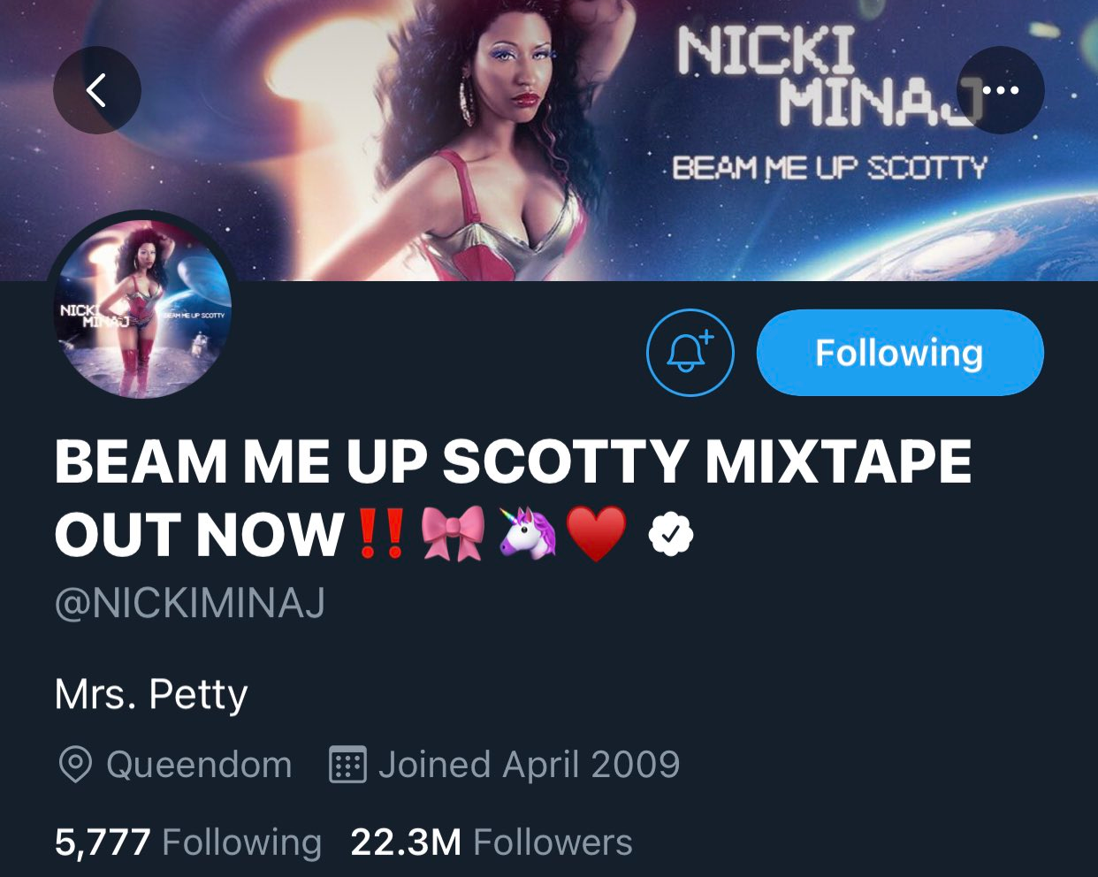Select the @NICKIMINAJ handle
The image size is (1098, 877).
pos(190,603)
